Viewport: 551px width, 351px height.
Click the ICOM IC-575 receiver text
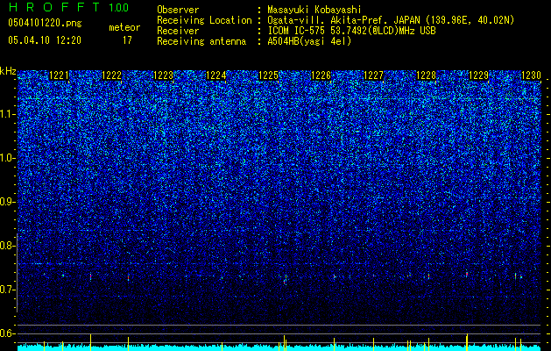click(x=351, y=31)
